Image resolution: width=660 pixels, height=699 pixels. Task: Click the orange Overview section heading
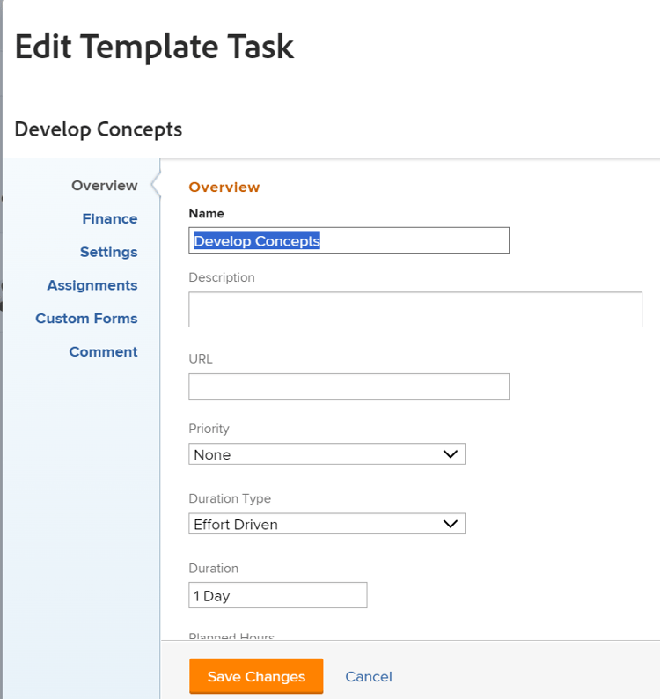(x=224, y=187)
